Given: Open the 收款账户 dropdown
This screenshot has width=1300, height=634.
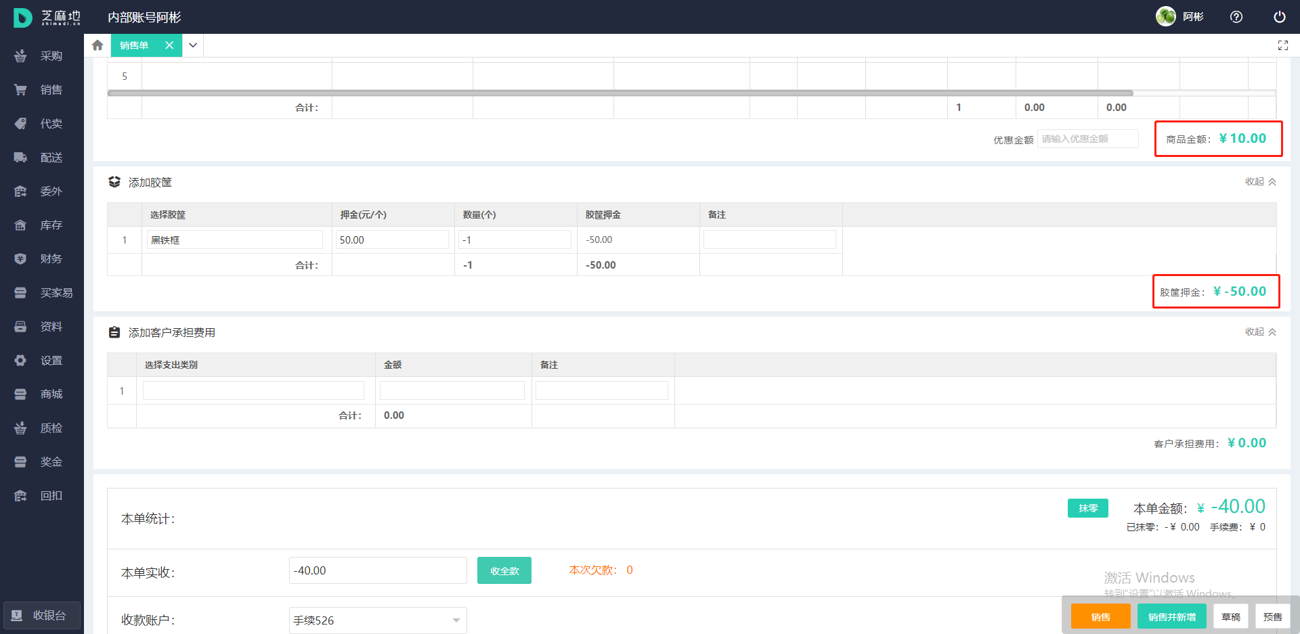Looking at the screenshot, I should (x=378, y=620).
